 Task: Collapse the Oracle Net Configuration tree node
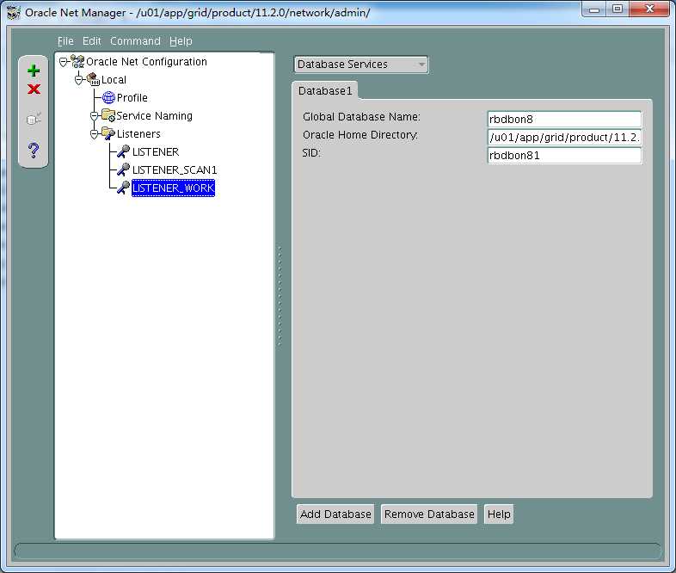[x=64, y=63]
